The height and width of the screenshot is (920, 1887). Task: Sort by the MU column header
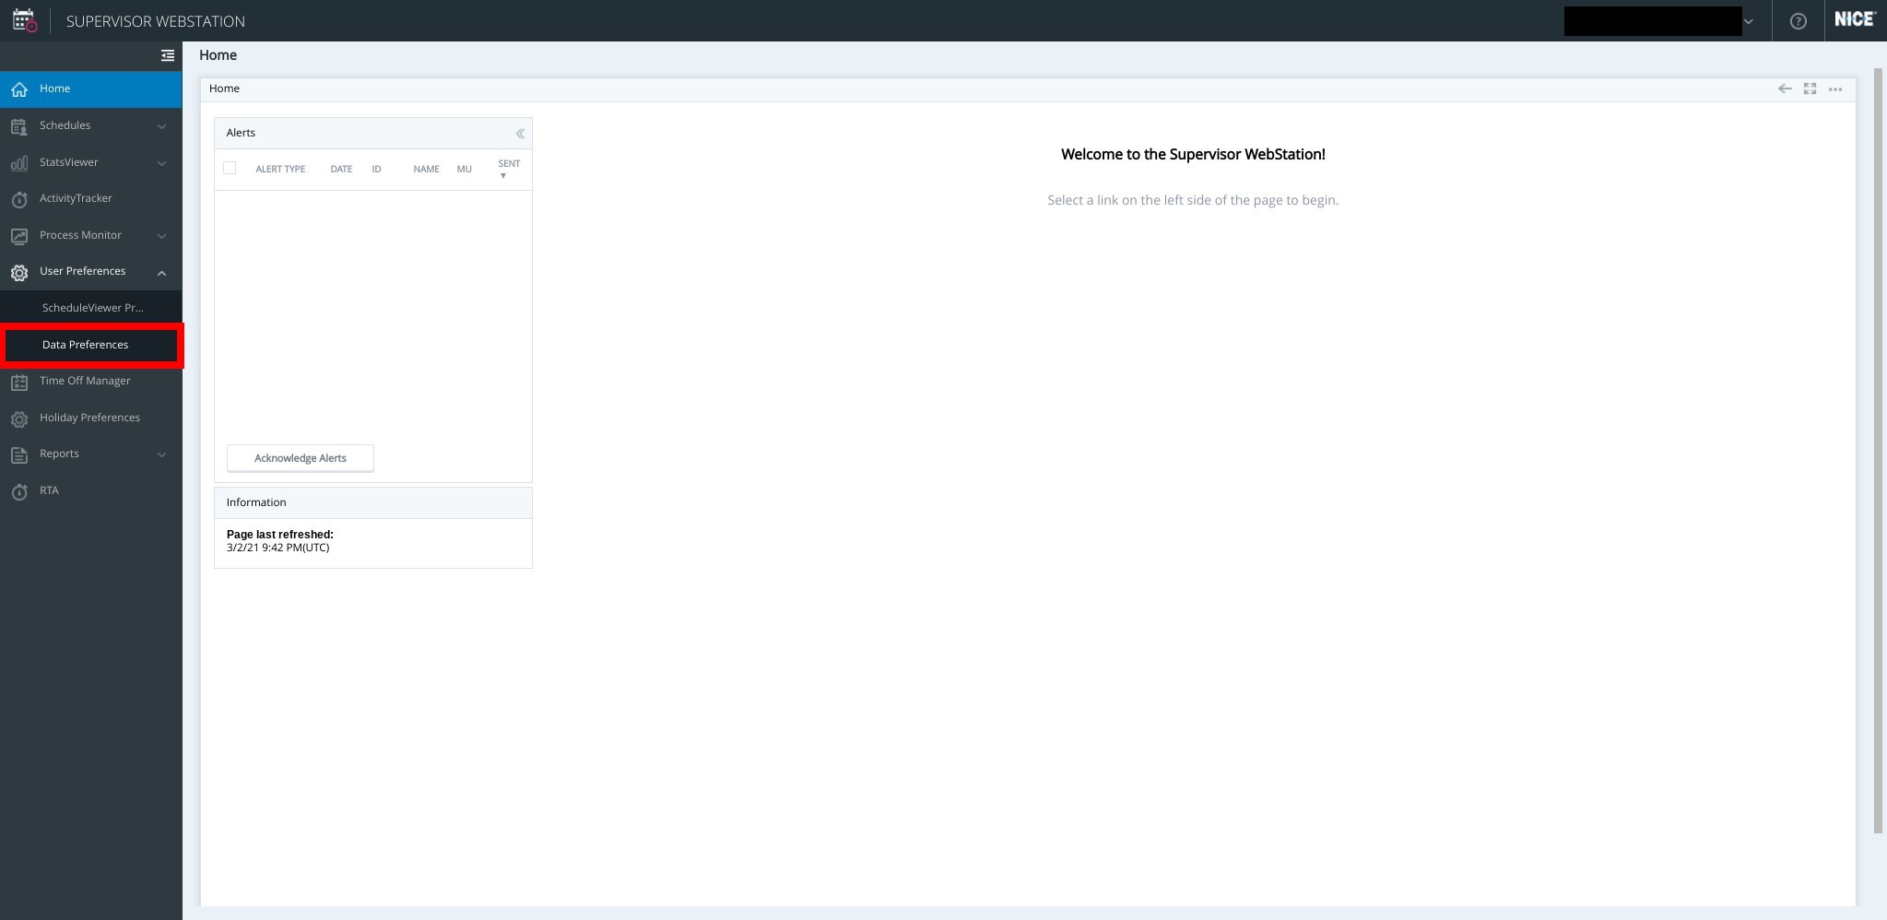[464, 170]
